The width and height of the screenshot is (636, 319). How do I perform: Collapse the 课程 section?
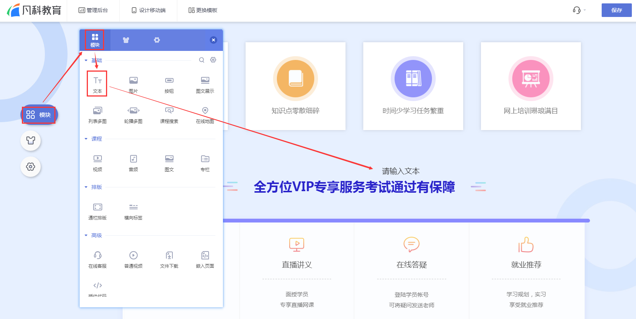[86, 139]
